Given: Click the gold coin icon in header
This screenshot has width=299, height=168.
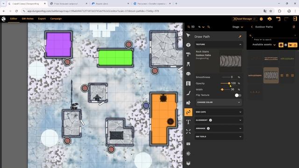Looking at the screenshot, I should click(261, 19).
